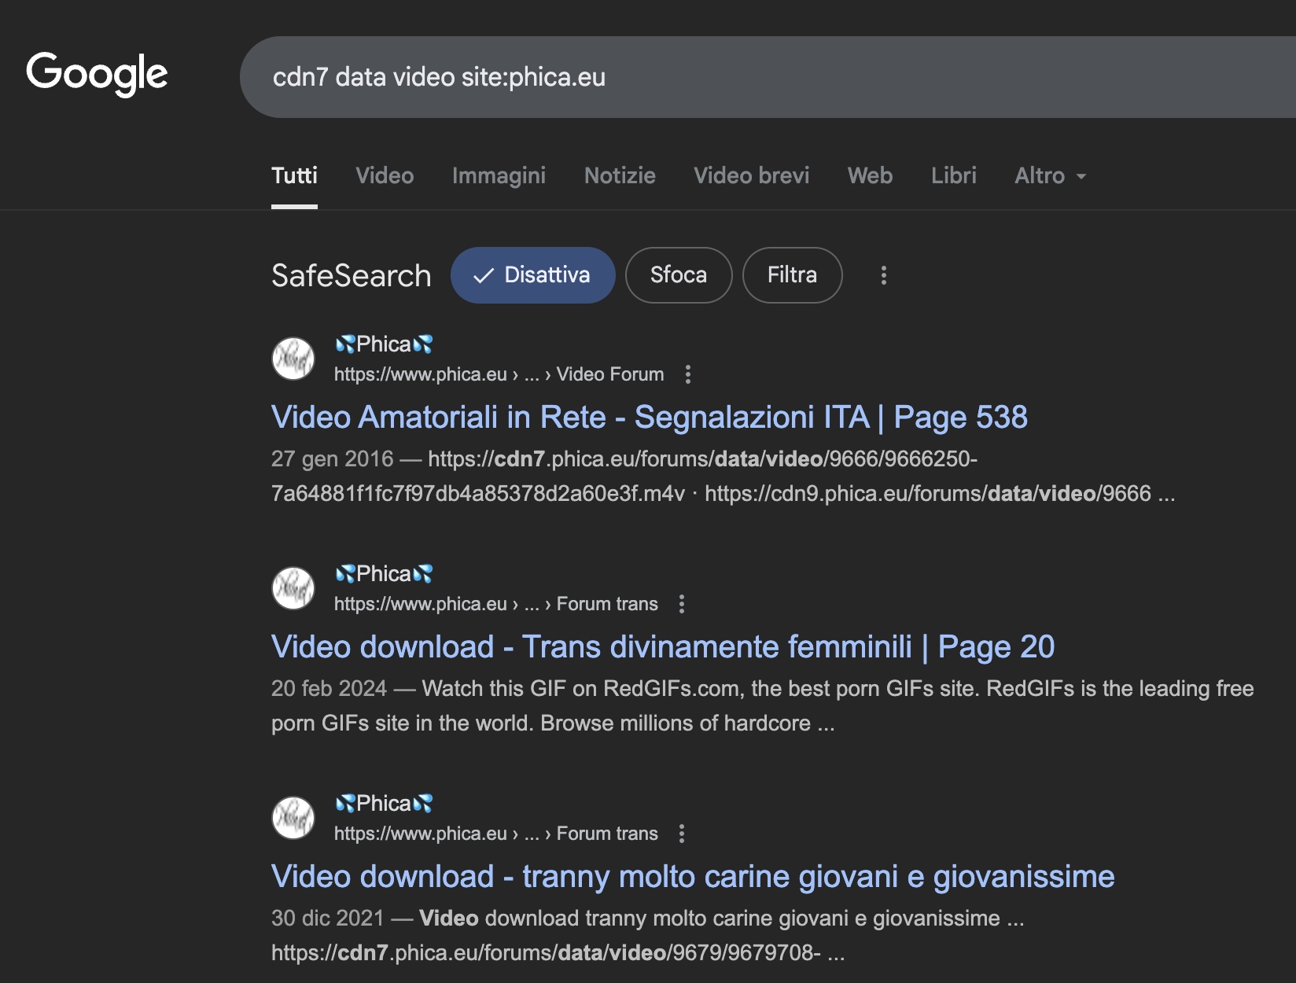Open the Video brevi tab
Image resolution: width=1296 pixels, height=983 pixels.
pyautogui.click(x=751, y=175)
